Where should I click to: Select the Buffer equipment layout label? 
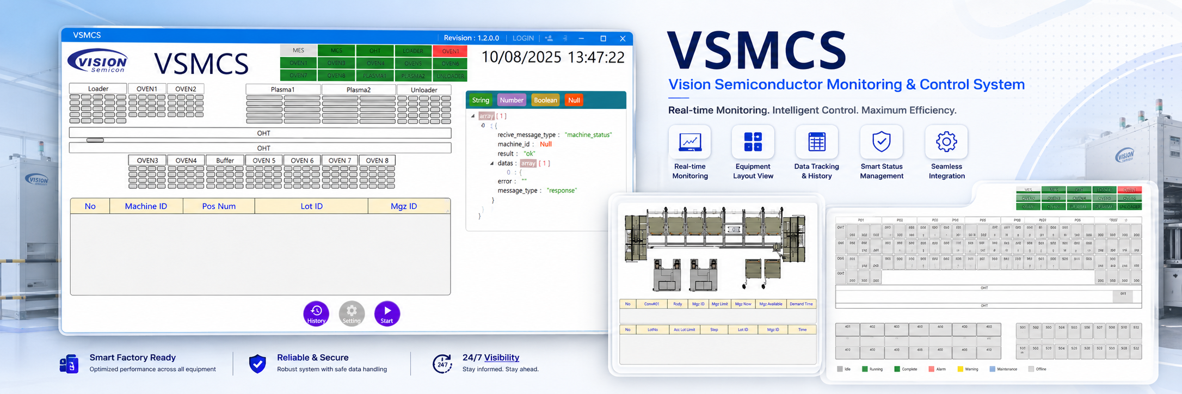click(x=225, y=161)
